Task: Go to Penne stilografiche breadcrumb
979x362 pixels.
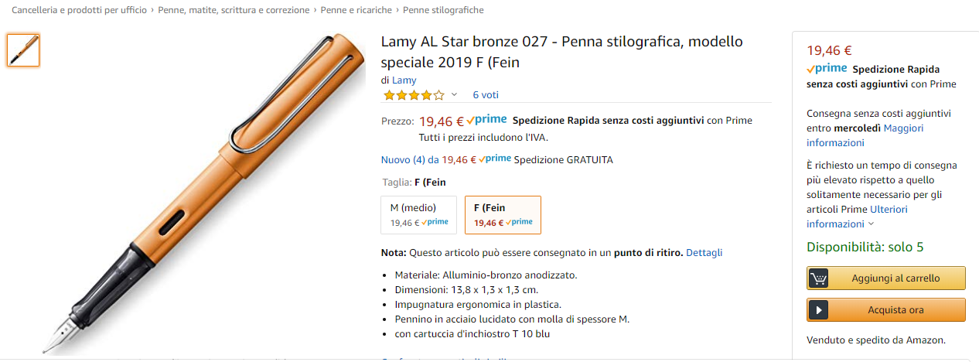Action: (443, 10)
